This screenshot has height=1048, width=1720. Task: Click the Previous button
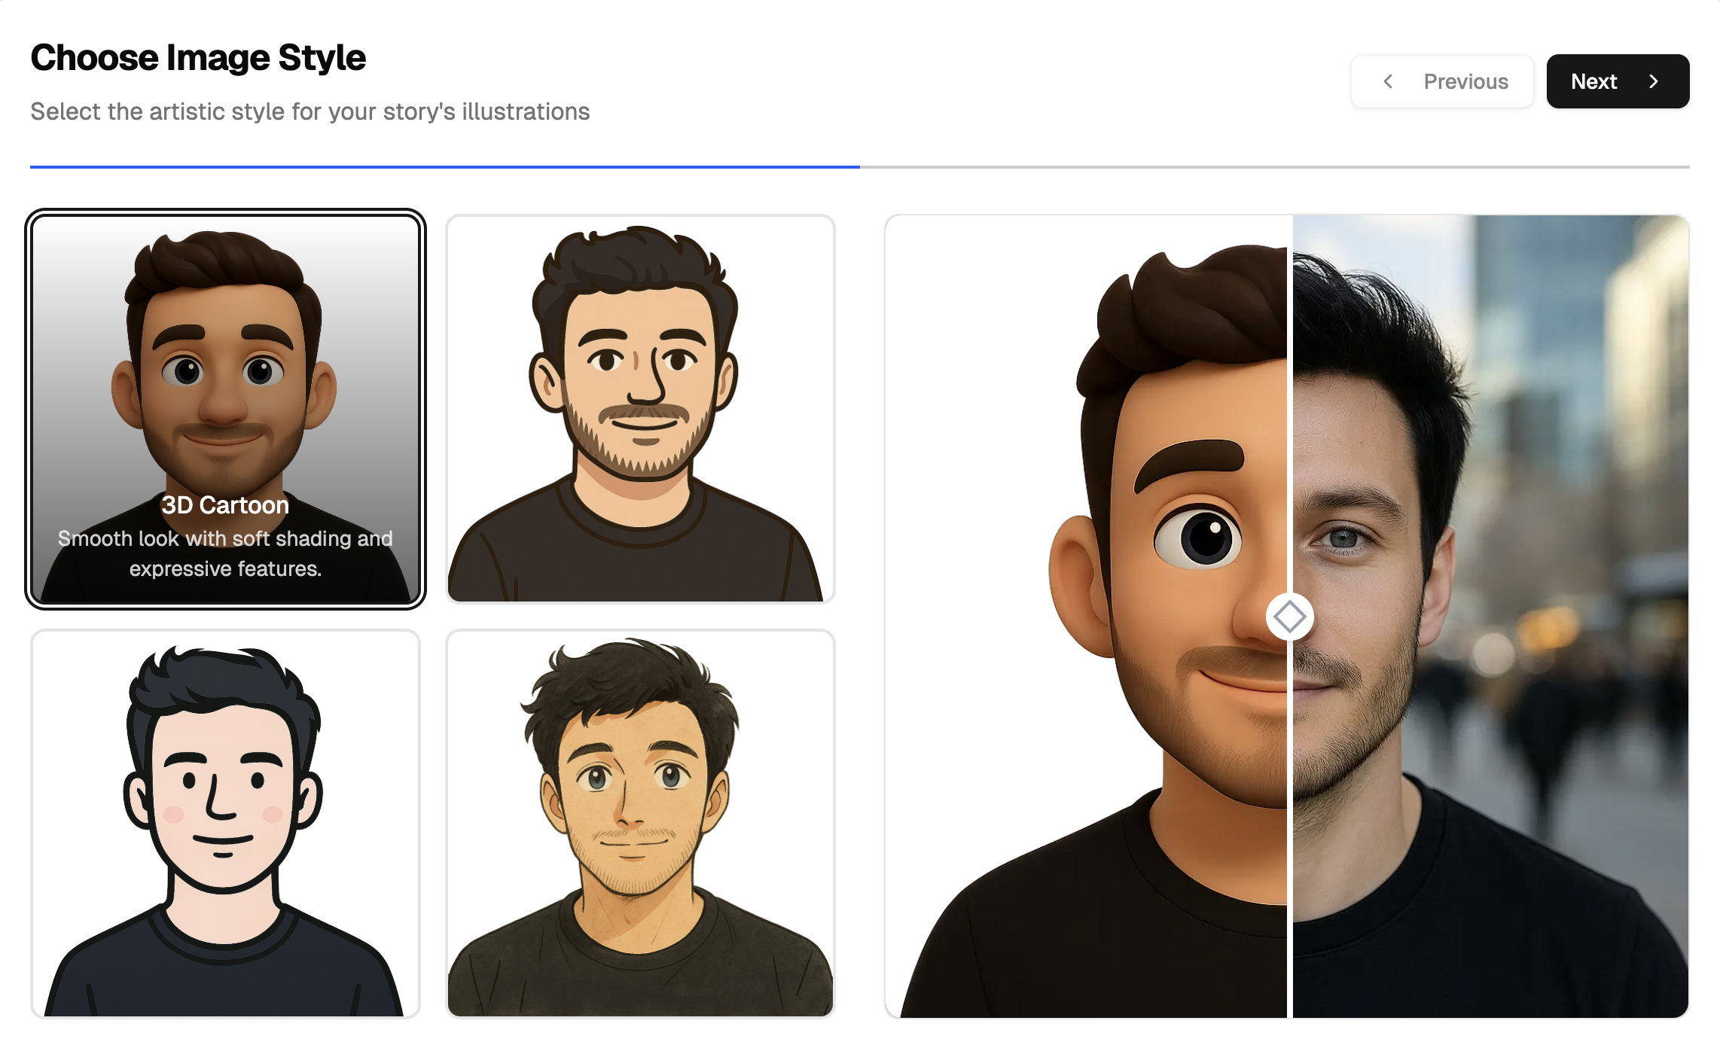(1441, 81)
